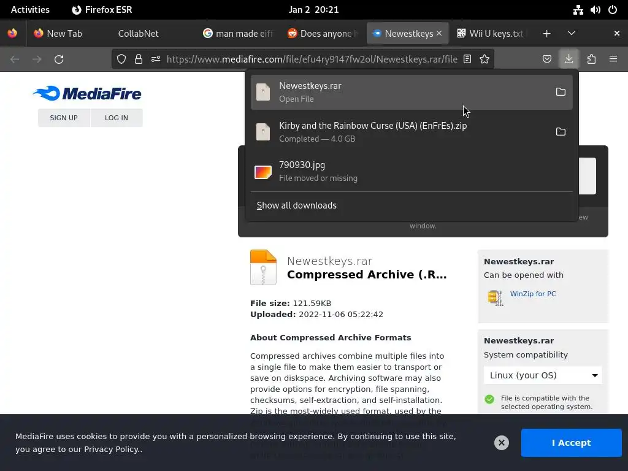The width and height of the screenshot is (628, 471).
Task: Click the SIGN UP button
Action: pyautogui.click(x=64, y=118)
